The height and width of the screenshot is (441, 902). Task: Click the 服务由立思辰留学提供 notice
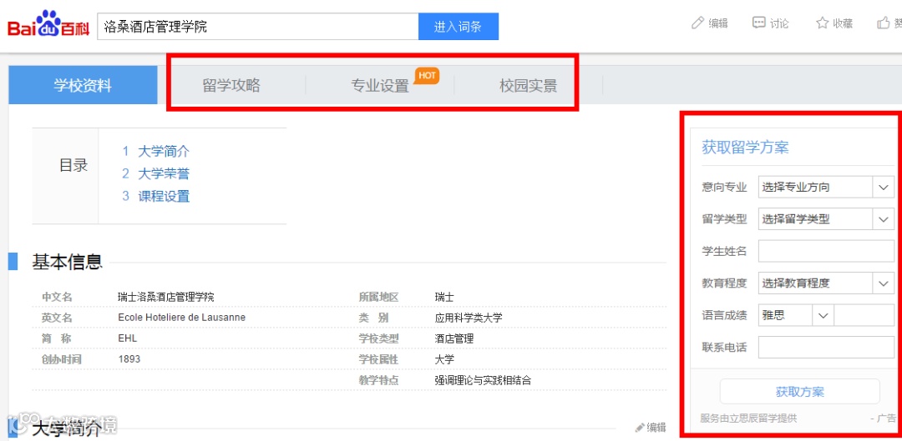(x=748, y=418)
